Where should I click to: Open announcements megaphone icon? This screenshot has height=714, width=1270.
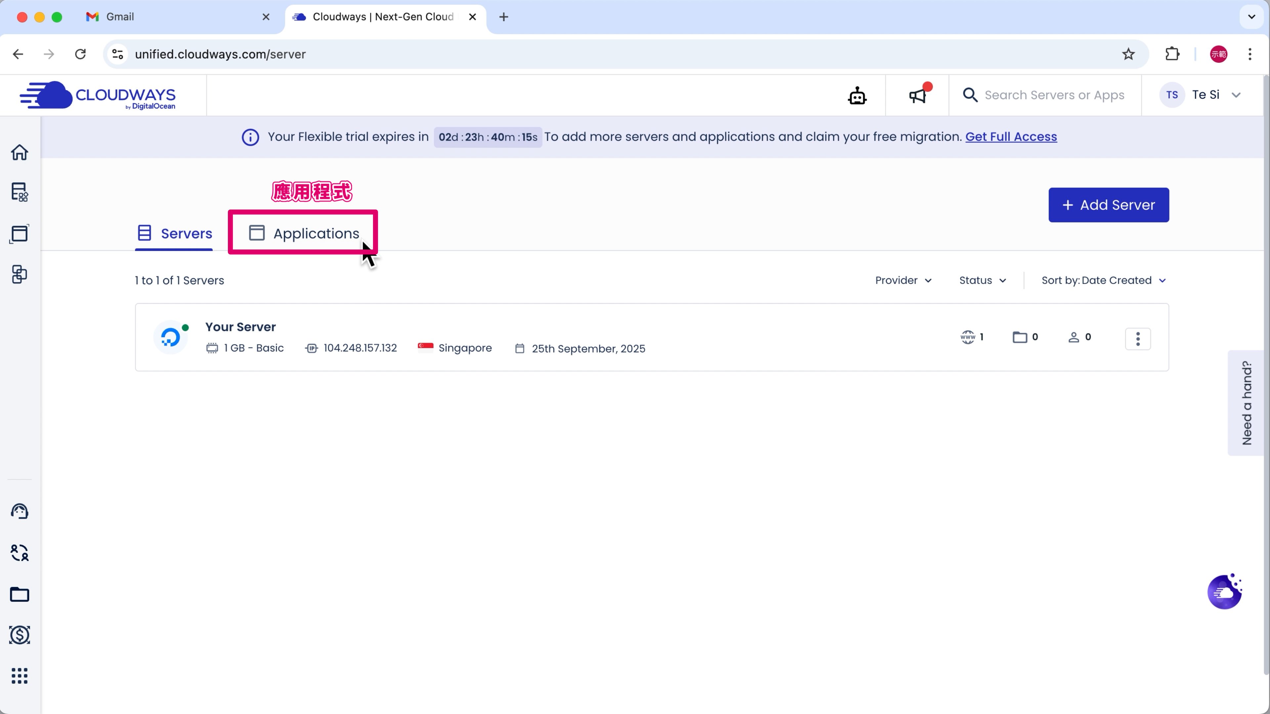coord(917,96)
